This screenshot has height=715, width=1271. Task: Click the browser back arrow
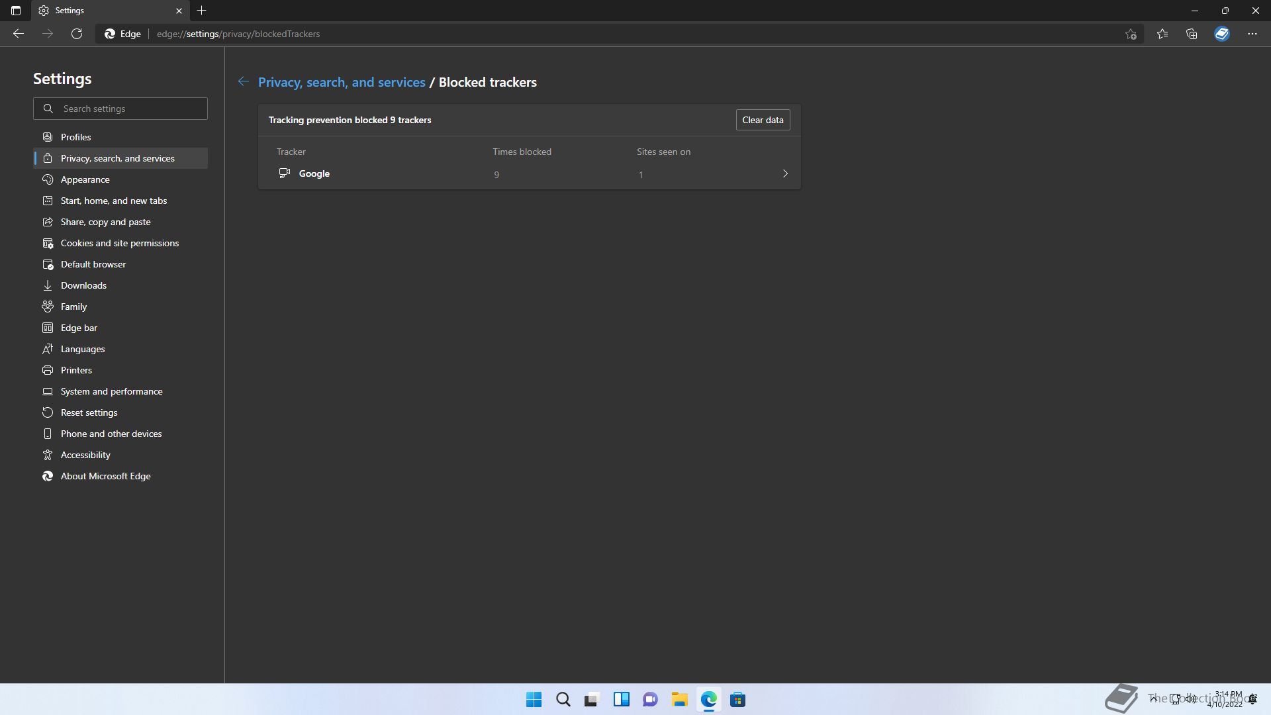(19, 34)
